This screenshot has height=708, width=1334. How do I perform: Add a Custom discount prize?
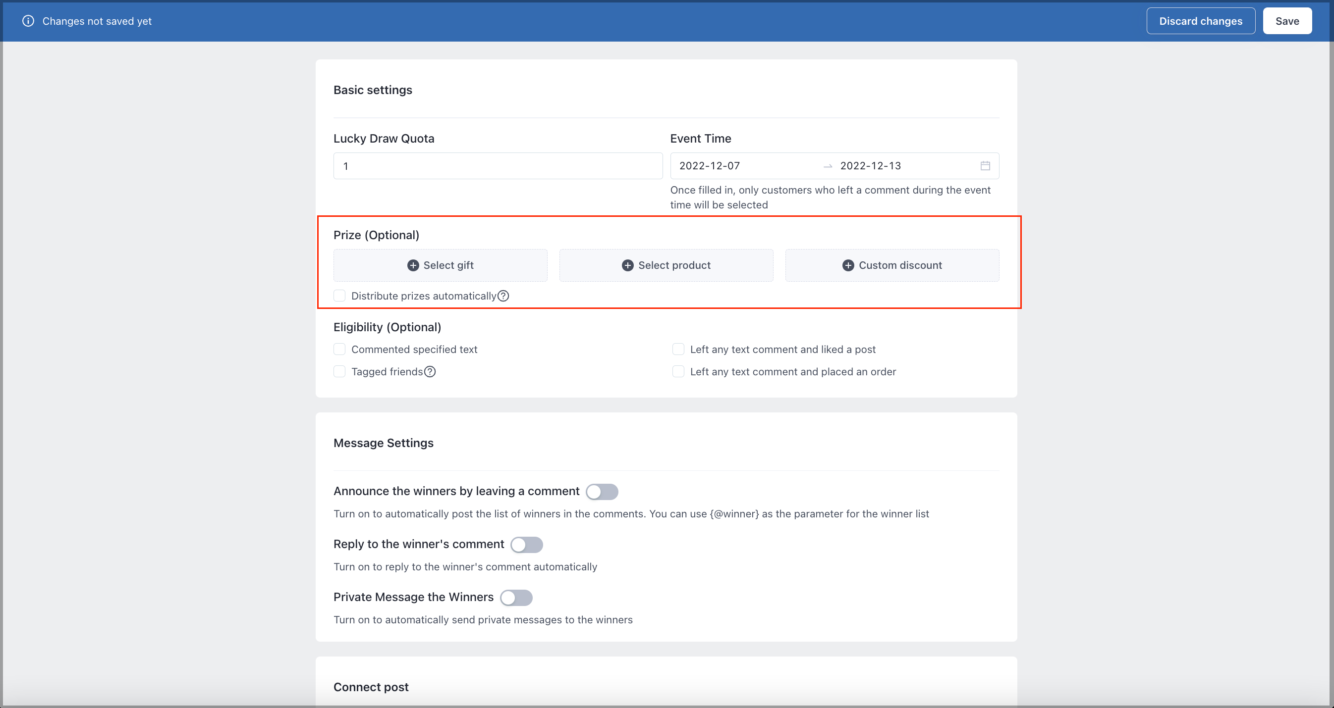(892, 265)
